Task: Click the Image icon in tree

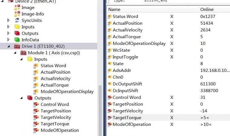Action: click(17, 7)
